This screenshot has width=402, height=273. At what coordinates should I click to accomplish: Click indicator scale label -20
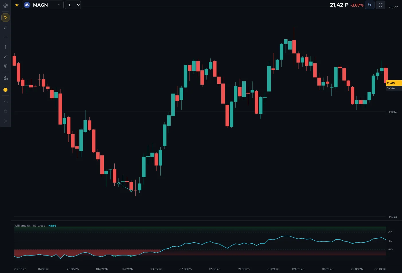(x=390, y=232)
